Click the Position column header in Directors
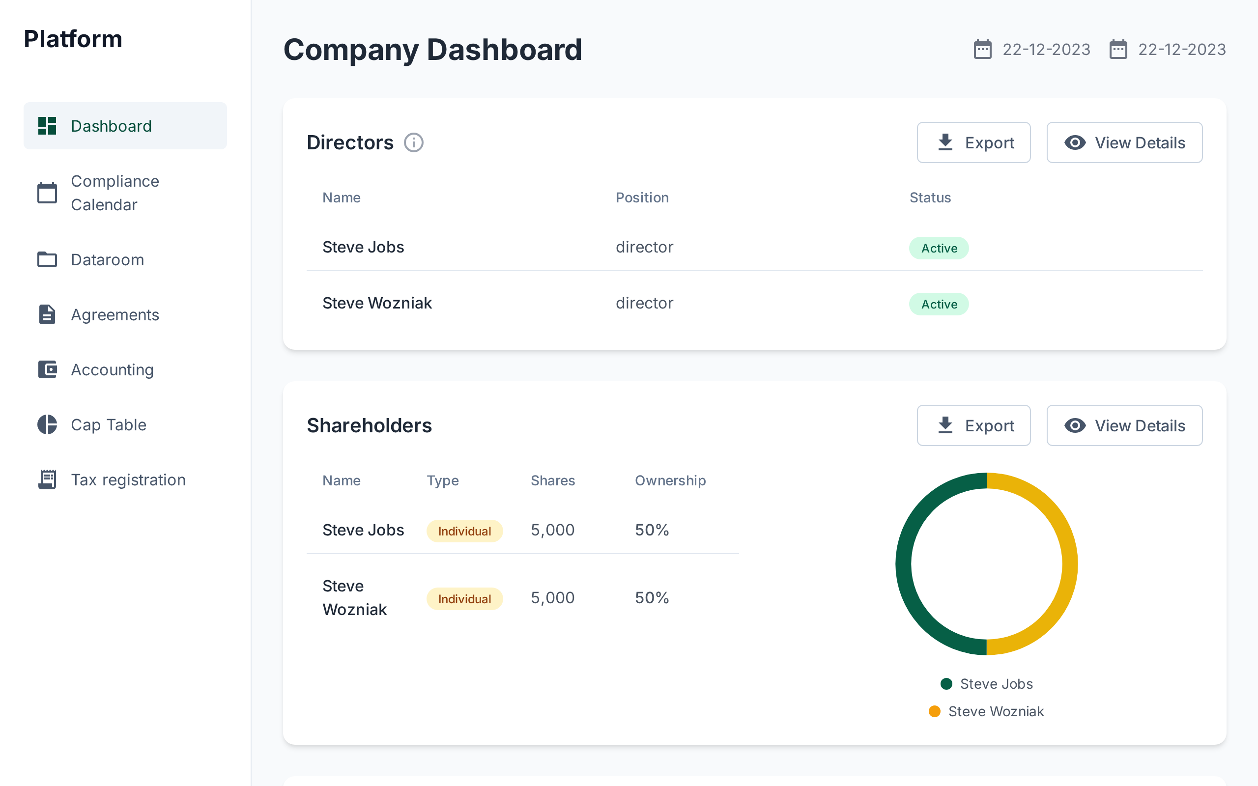 pyautogui.click(x=642, y=197)
